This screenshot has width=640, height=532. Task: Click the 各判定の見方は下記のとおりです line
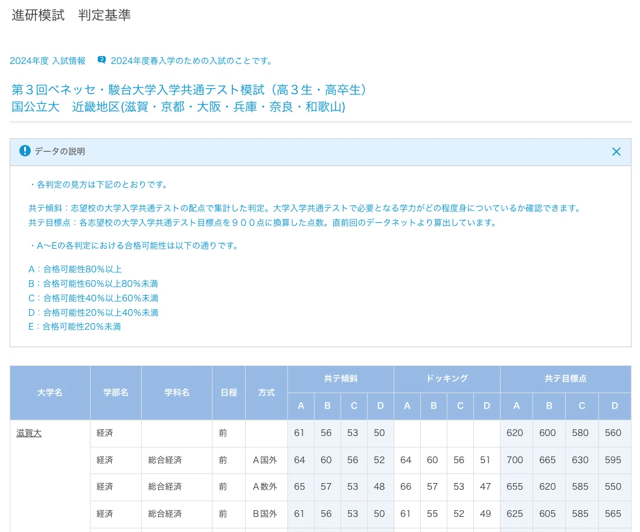tap(99, 185)
